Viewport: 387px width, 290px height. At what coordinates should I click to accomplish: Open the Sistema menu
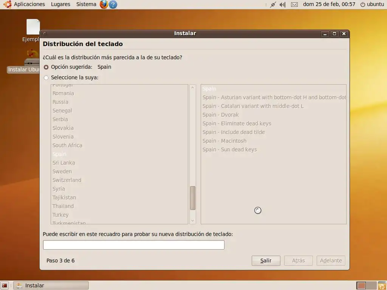pos(86,4)
